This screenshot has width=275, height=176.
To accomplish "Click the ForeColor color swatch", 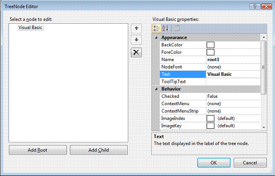I will (x=211, y=52).
